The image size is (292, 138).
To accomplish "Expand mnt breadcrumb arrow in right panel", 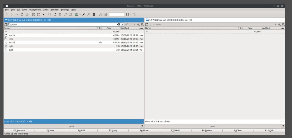I will (x=154, y=25).
